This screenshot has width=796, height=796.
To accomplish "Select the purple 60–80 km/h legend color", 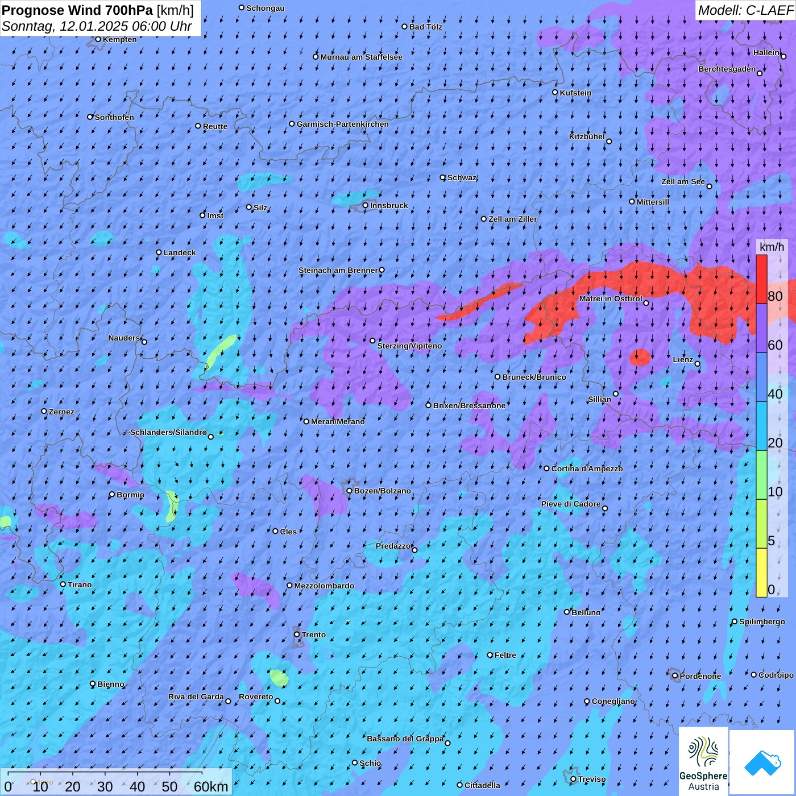I will [761, 328].
